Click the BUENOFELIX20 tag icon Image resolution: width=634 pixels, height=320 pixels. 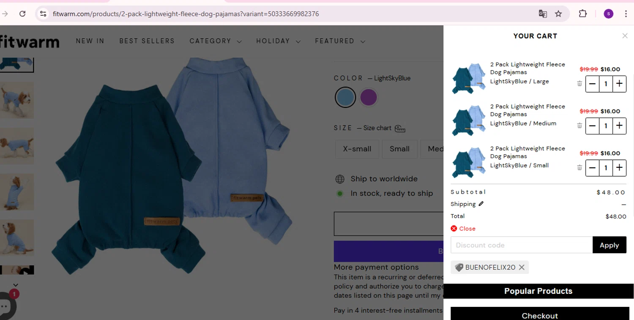[x=459, y=267]
